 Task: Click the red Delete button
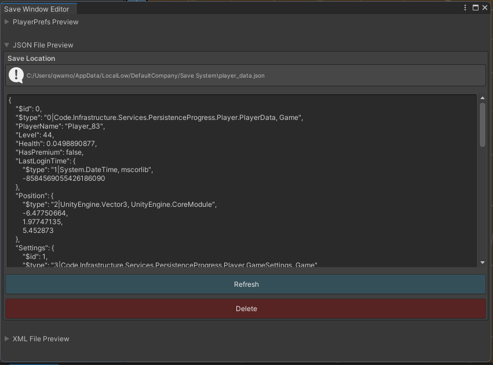pos(246,309)
